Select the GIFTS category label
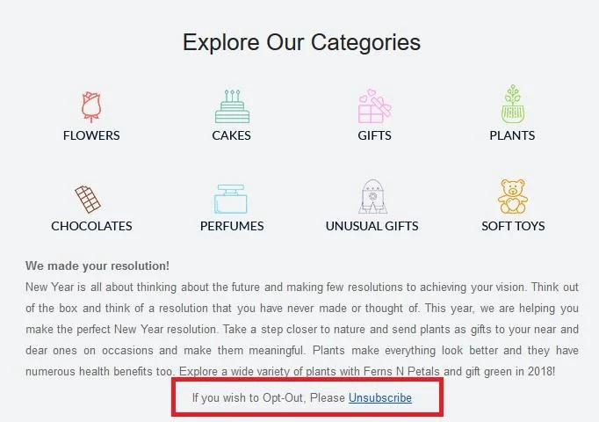599x422 pixels. click(x=374, y=135)
